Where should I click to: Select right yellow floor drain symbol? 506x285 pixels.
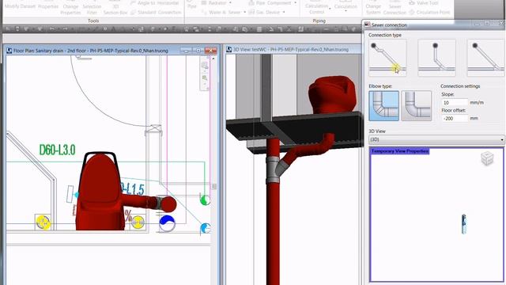(x=138, y=222)
